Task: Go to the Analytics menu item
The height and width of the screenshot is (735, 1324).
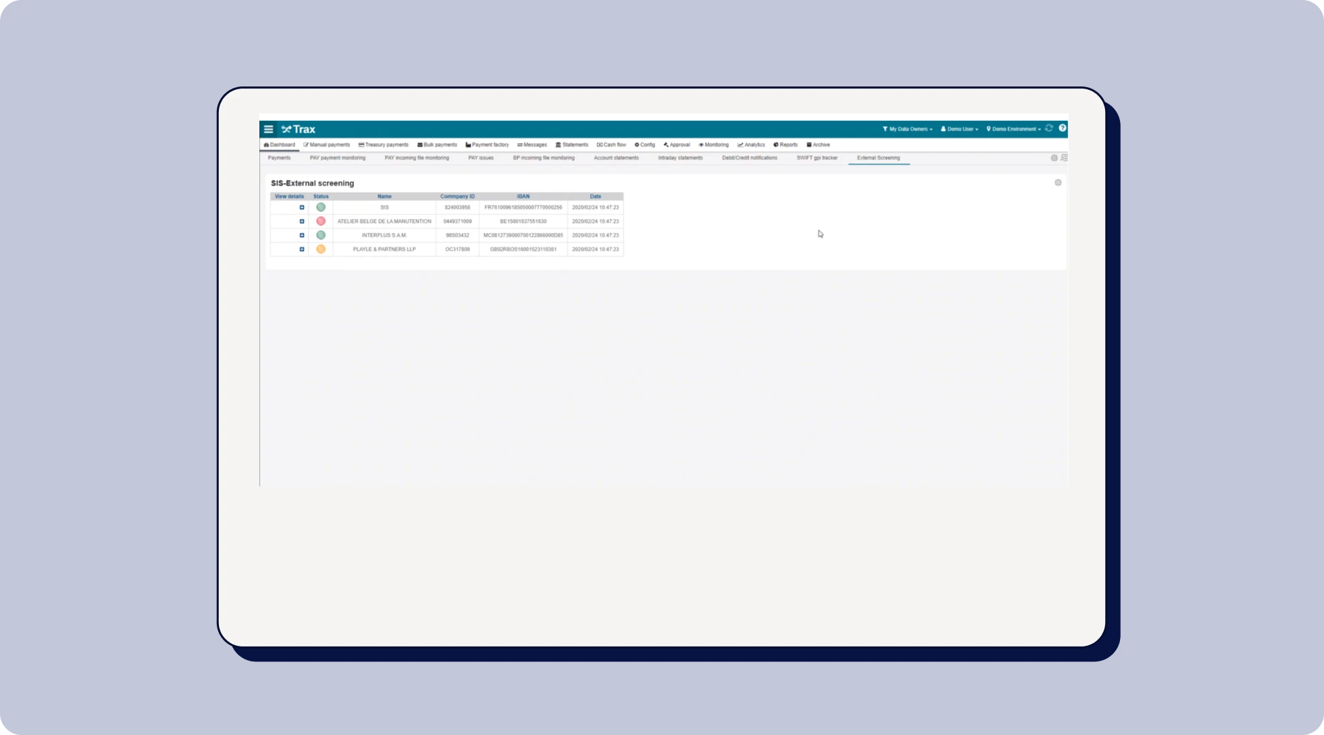Action: pyautogui.click(x=751, y=145)
